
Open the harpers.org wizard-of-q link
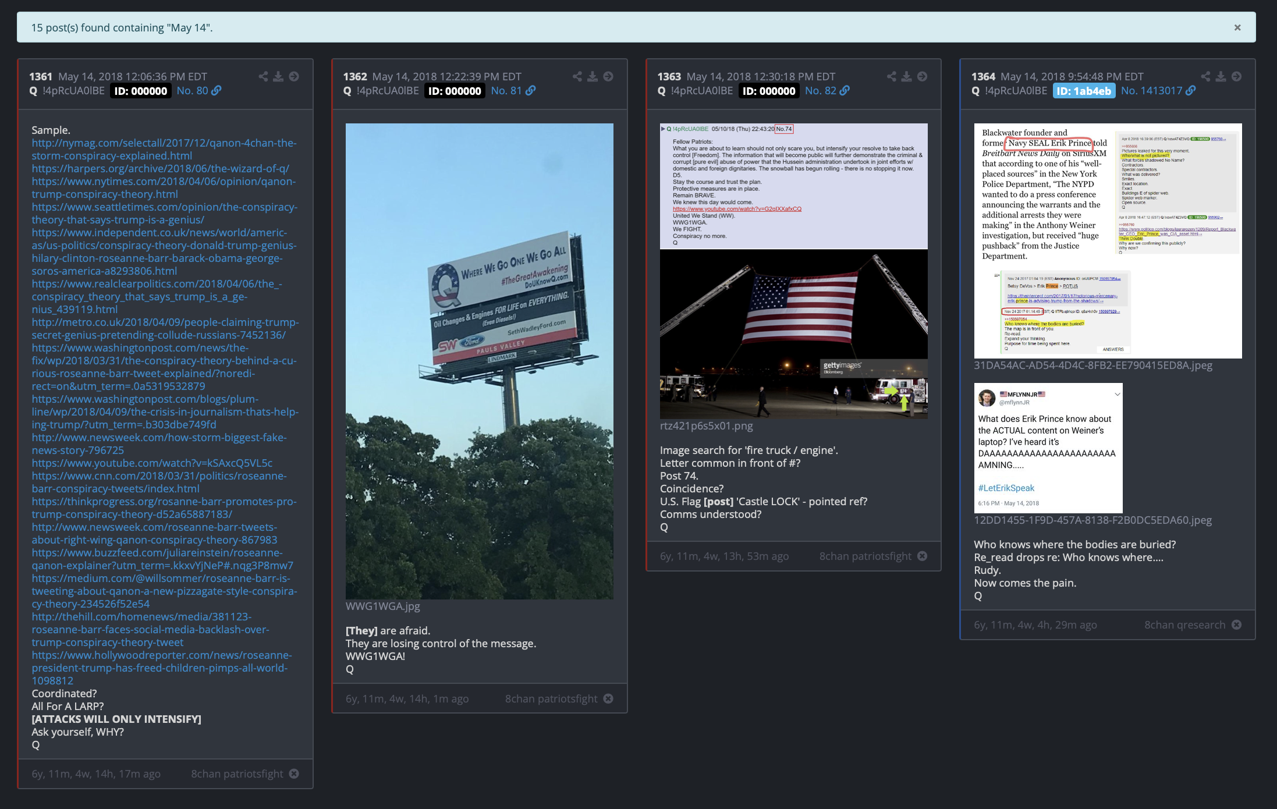click(x=160, y=169)
